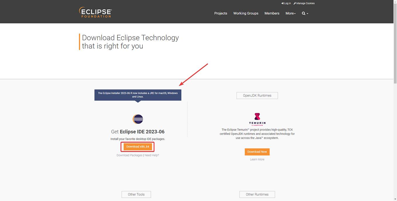Select Projects in the navigation bar

pyautogui.click(x=221, y=13)
